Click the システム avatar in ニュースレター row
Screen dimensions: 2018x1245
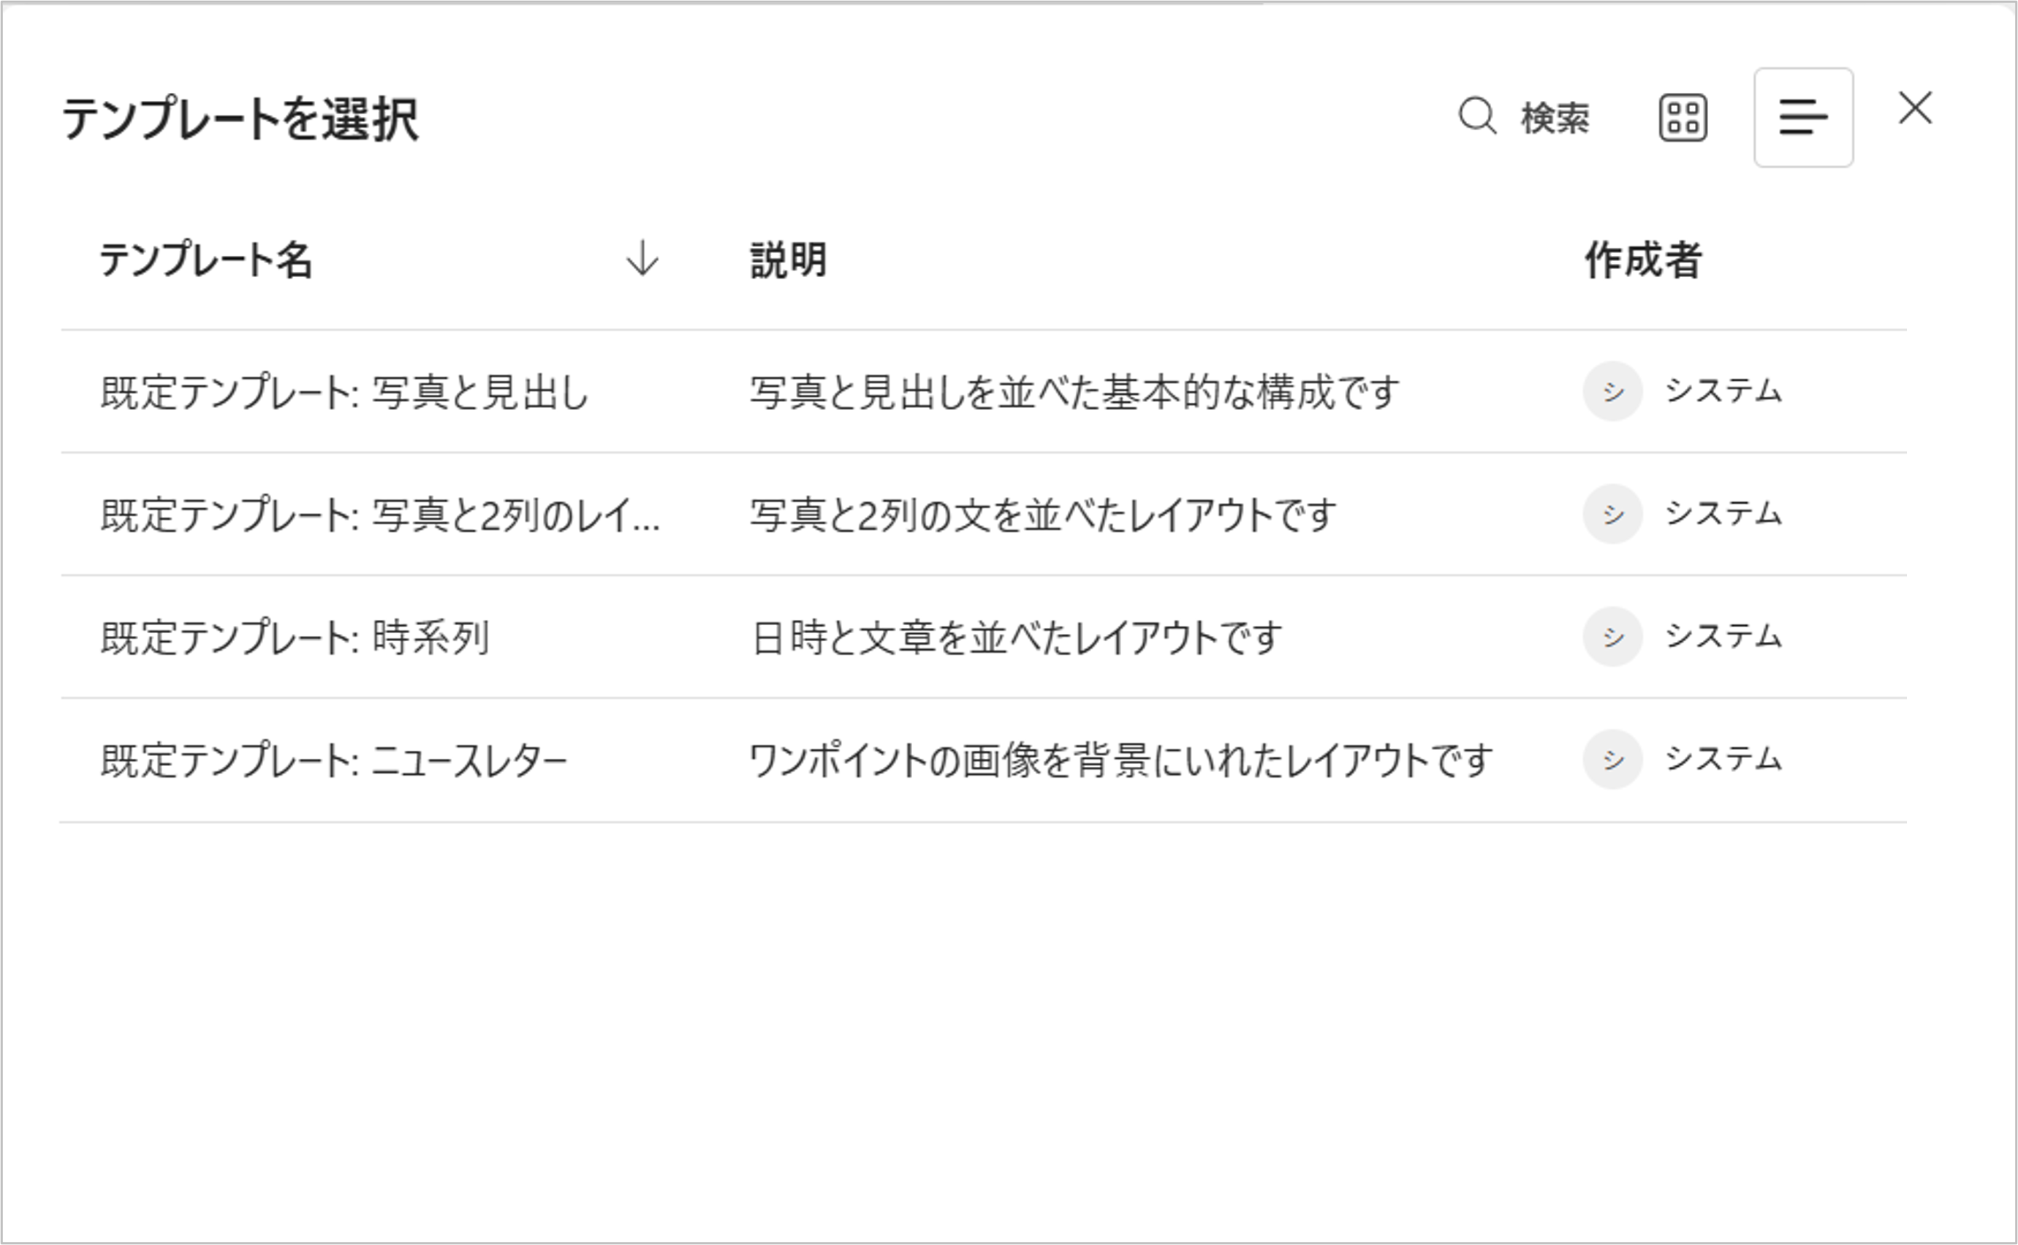click(x=1612, y=759)
